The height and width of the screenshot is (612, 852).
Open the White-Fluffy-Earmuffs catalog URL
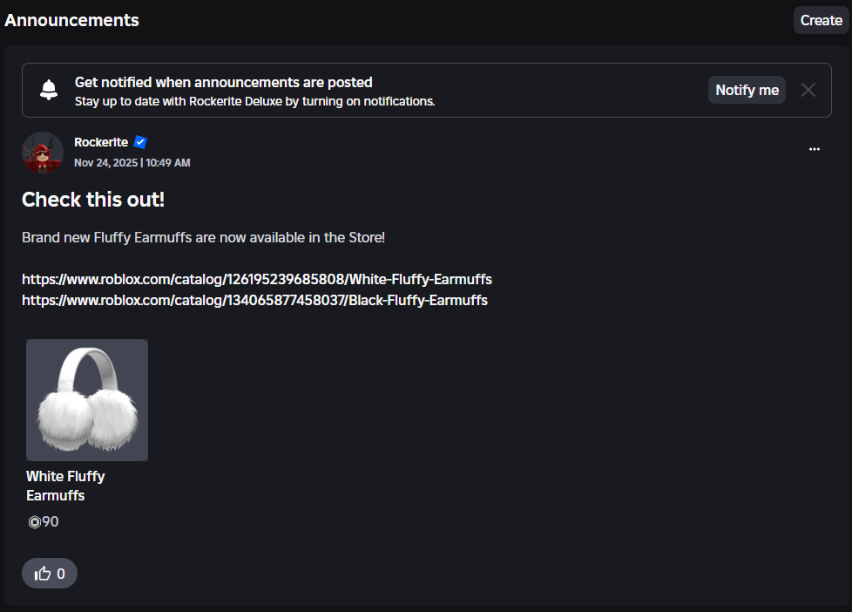[x=257, y=280]
